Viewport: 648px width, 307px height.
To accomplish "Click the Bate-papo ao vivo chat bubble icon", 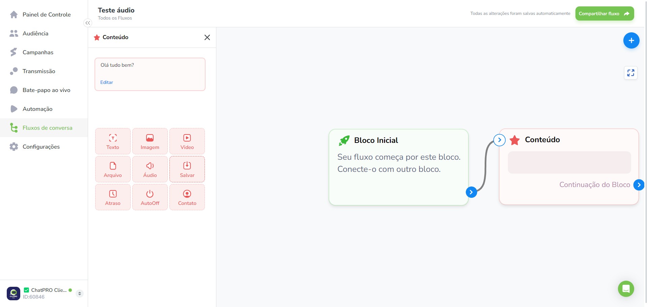I will click(x=14, y=90).
